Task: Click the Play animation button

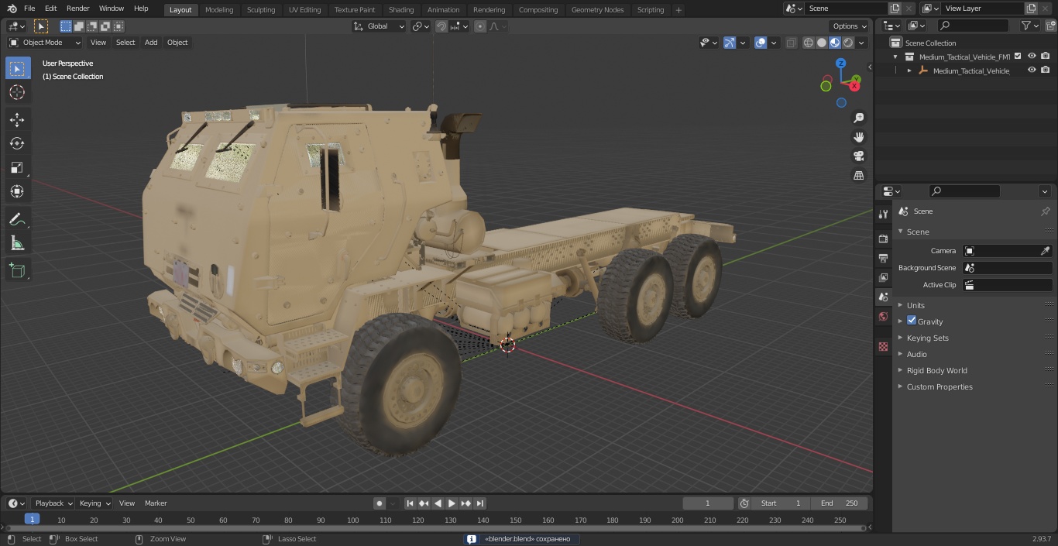Action: [x=452, y=503]
